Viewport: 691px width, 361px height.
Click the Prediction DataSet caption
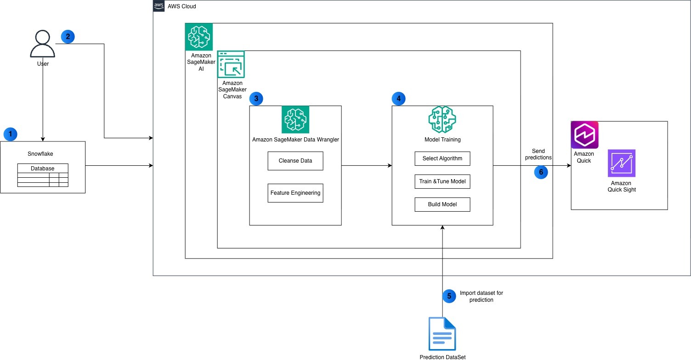[442, 357]
